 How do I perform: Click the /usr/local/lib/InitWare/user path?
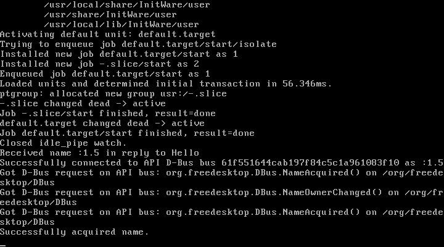(x=121, y=24)
